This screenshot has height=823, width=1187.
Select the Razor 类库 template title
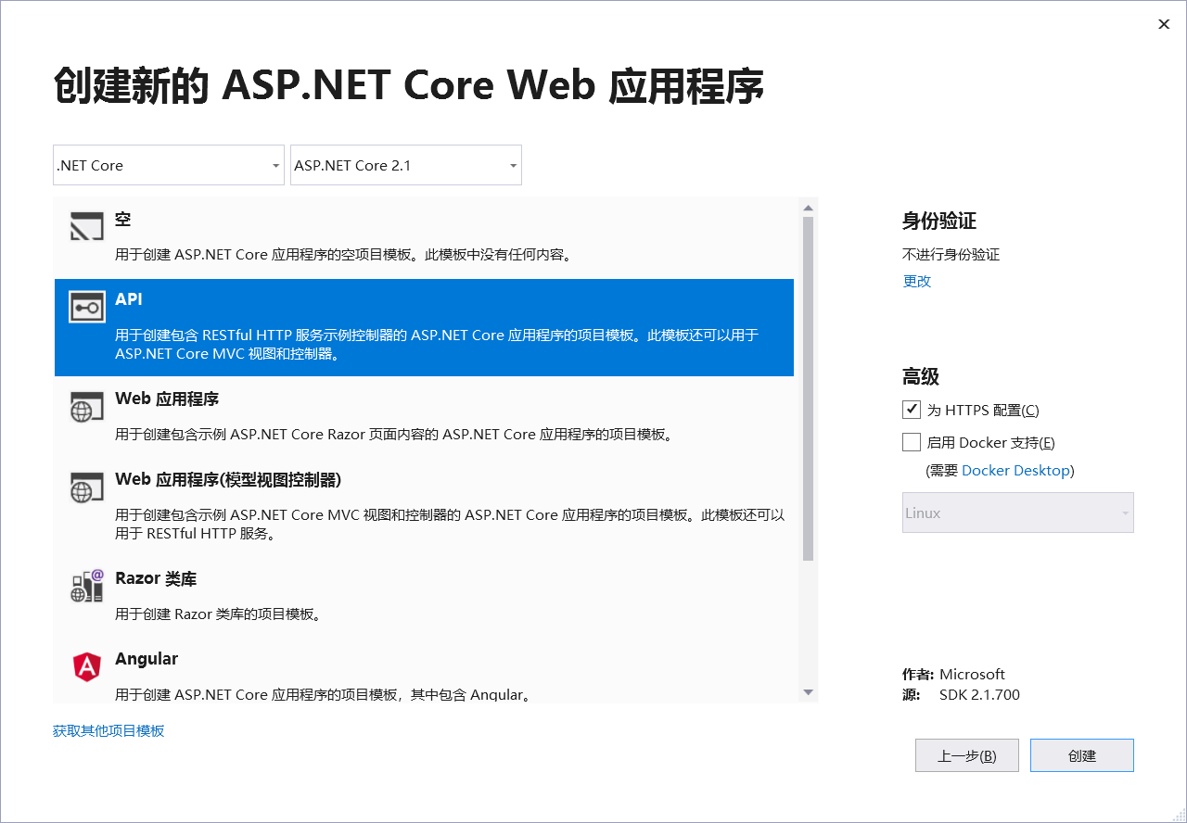[x=156, y=578]
